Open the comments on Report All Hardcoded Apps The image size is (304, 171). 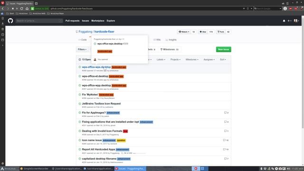(226, 149)
